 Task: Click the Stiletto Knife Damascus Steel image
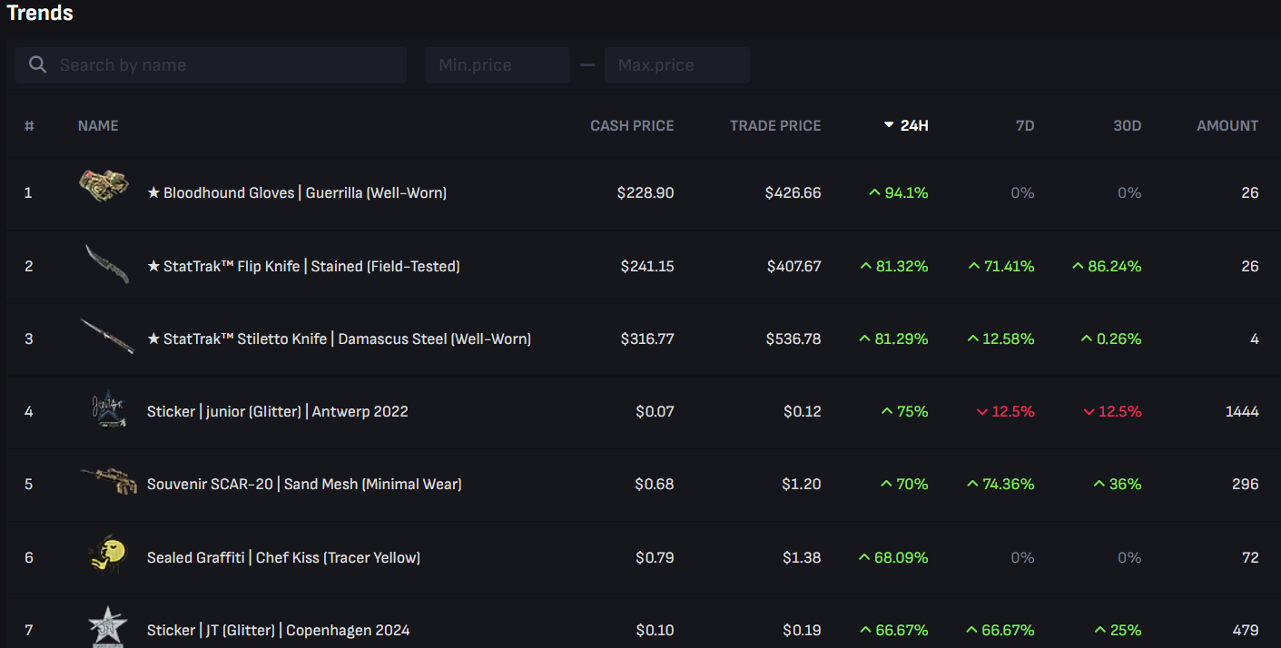[x=106, y=337]
